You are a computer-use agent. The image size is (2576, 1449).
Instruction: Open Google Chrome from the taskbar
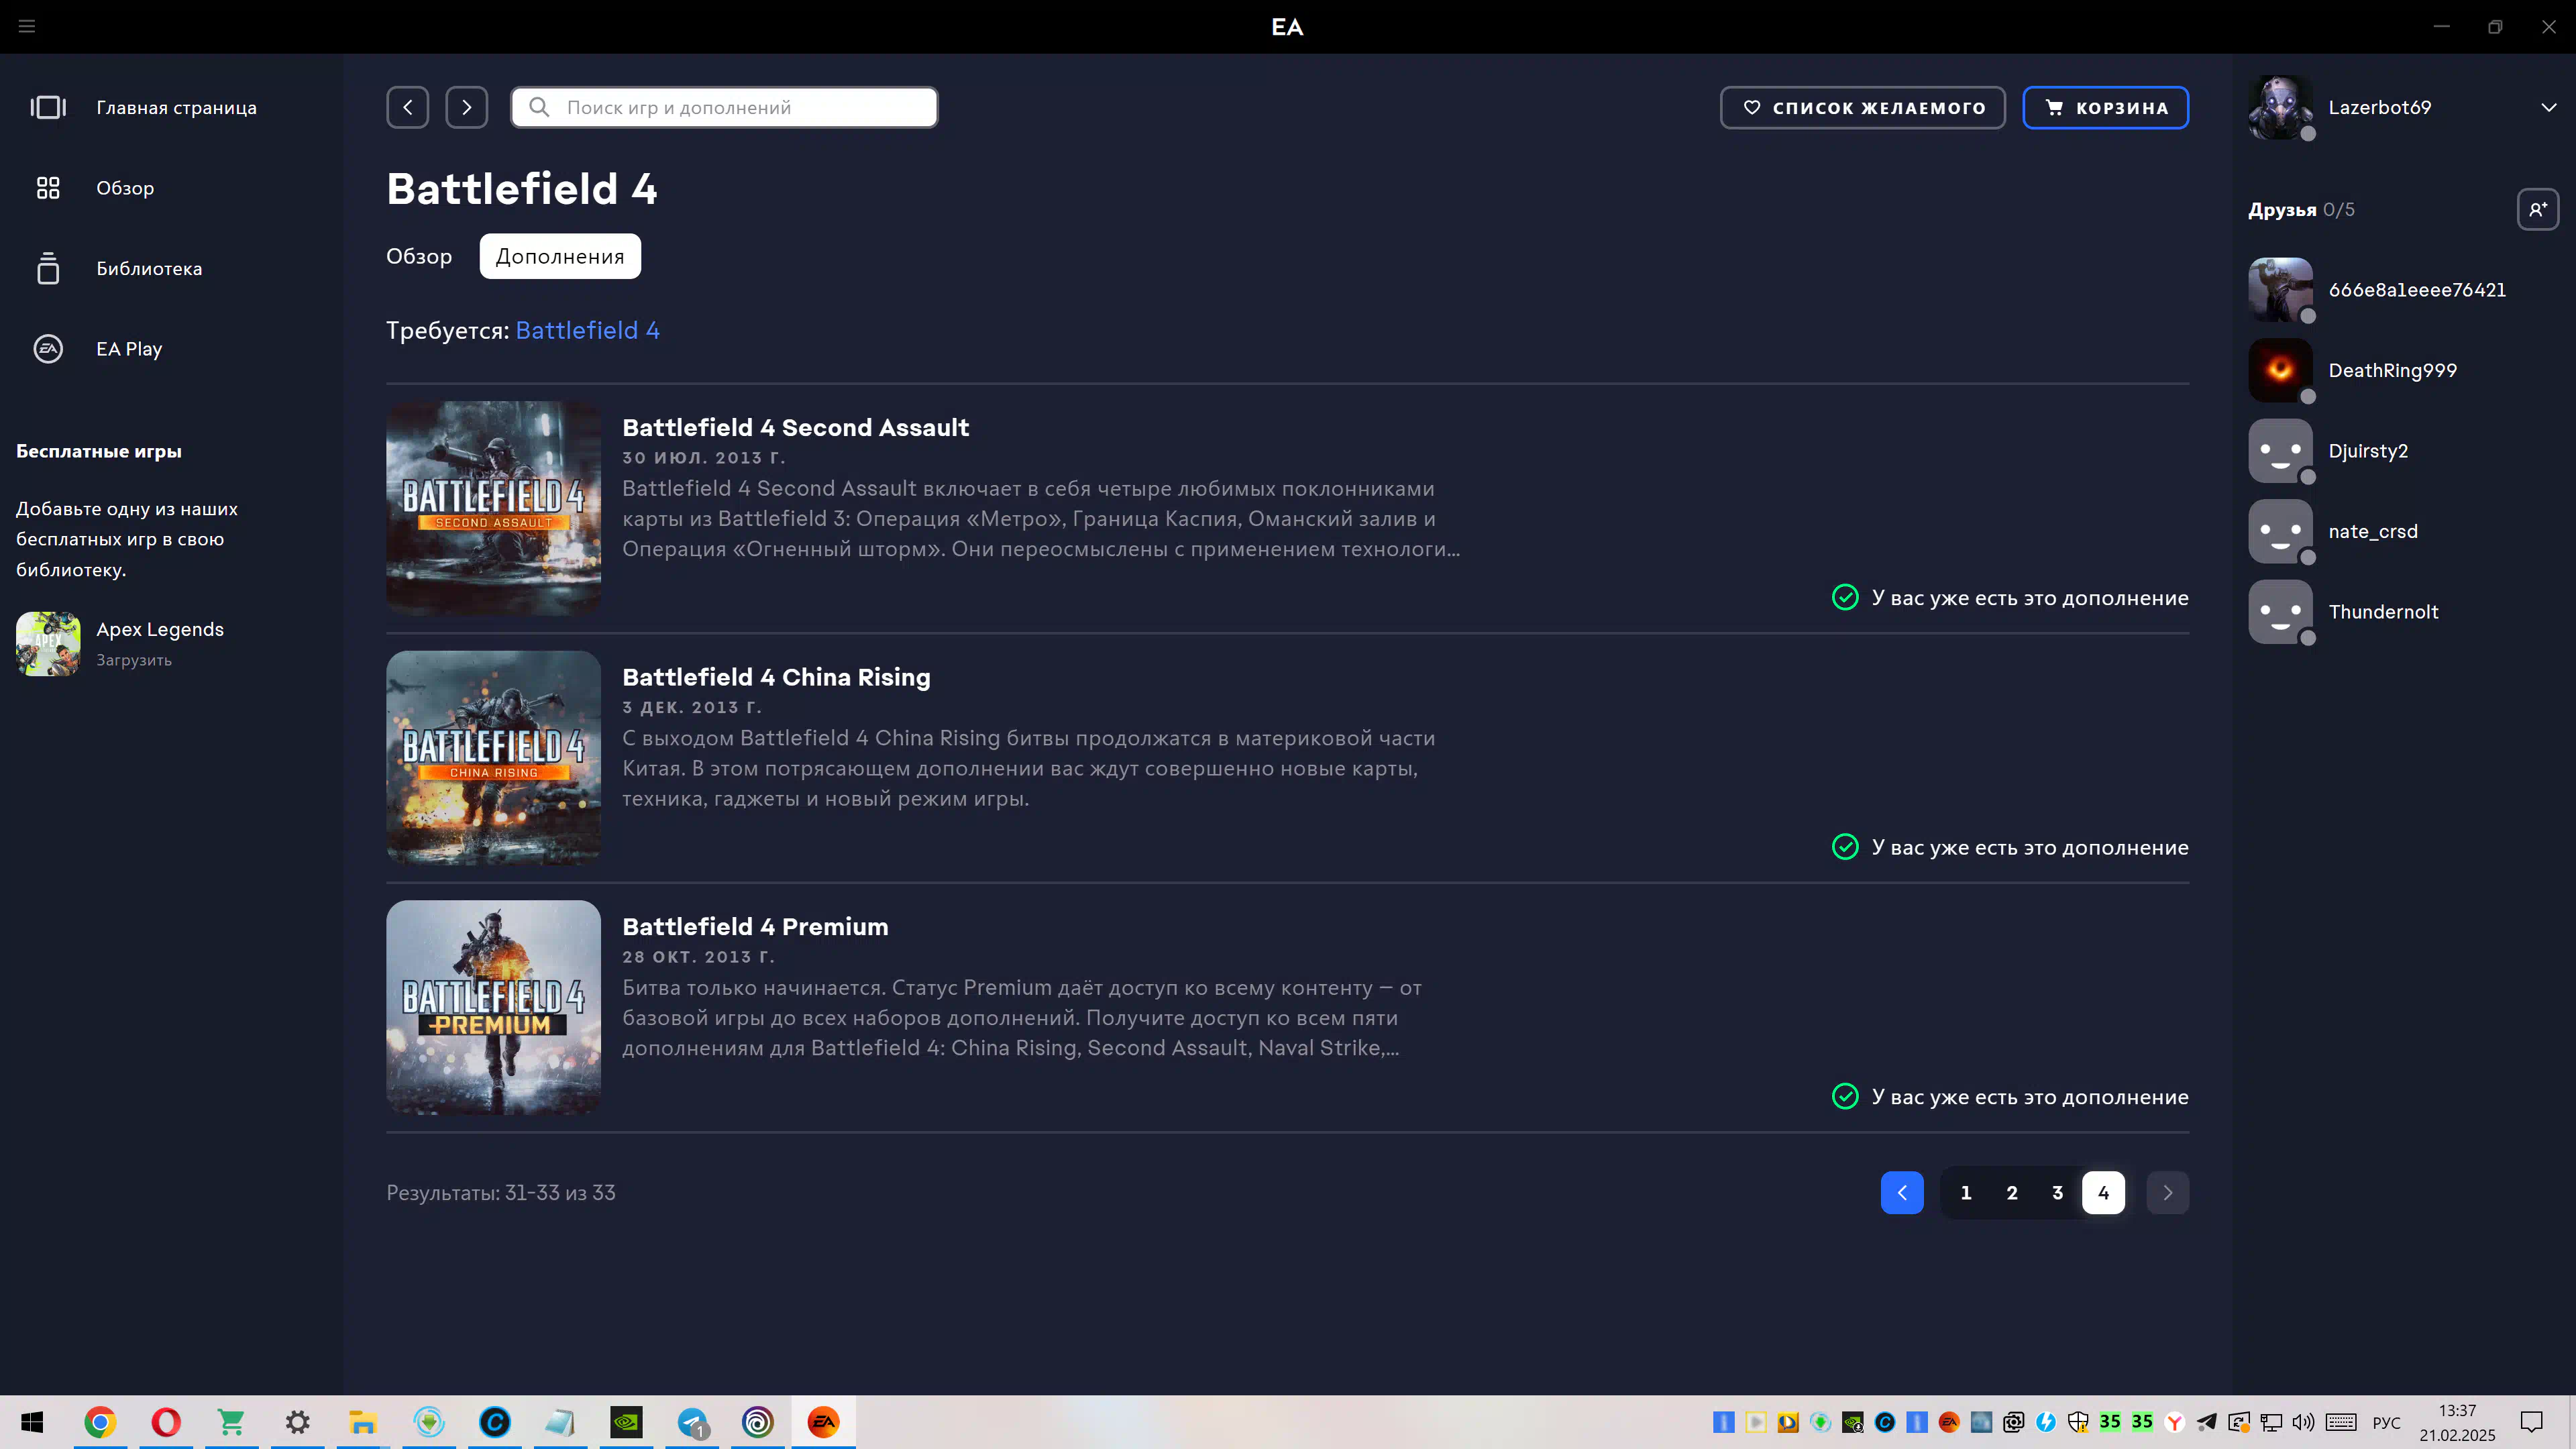[100, 1422]
